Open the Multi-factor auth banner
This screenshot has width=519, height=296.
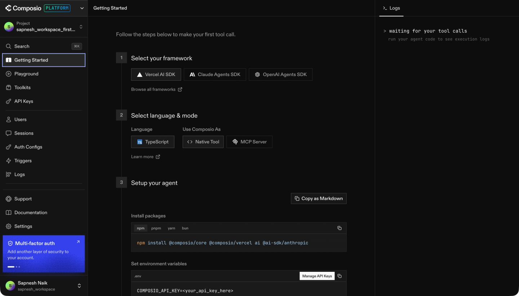click(x=44, y=254)
